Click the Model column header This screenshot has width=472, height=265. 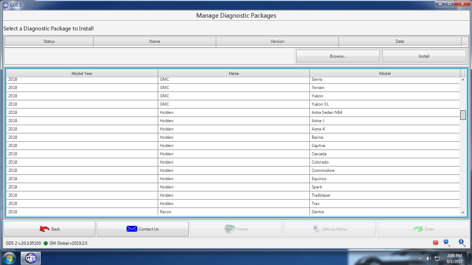tap(385, 73)
